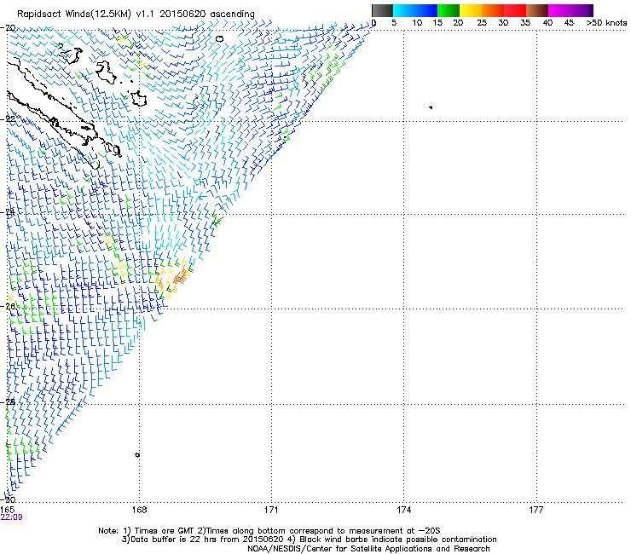Click the 'Times are GMT' note line
This screenshot has height=554, width=631.
click(269, 531)
